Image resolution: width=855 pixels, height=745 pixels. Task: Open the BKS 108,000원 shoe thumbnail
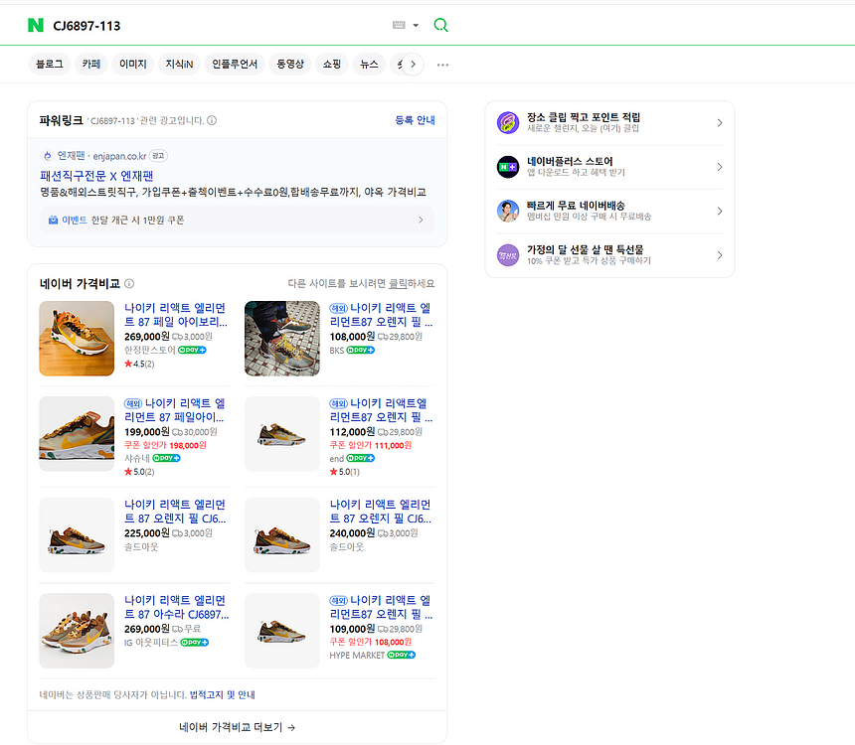(x=282, y=339)
